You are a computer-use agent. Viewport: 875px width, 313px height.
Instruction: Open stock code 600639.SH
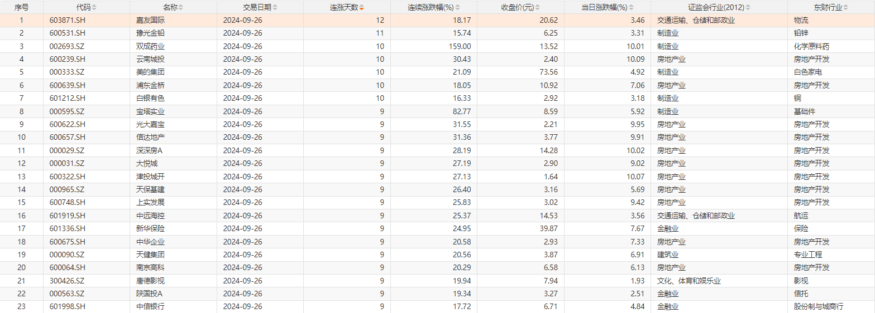click(x=67, y=85)
